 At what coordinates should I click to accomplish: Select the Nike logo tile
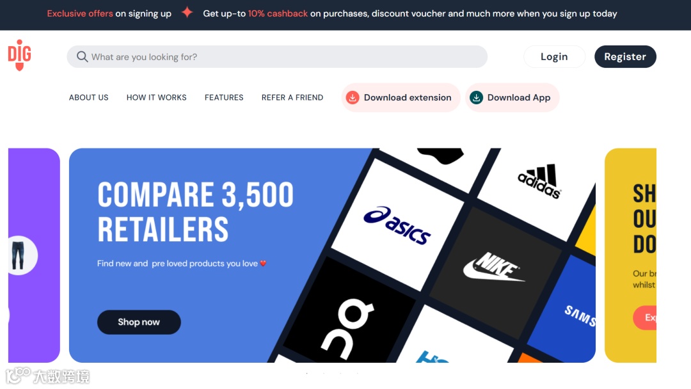495,267
